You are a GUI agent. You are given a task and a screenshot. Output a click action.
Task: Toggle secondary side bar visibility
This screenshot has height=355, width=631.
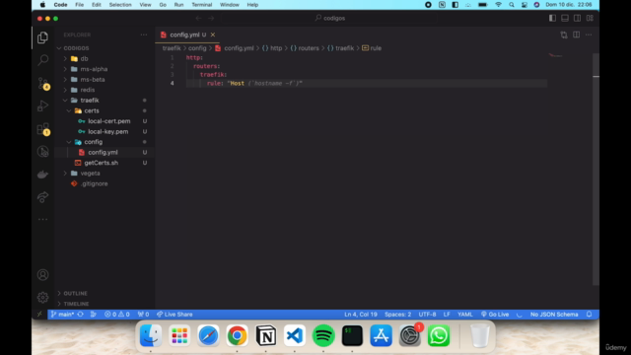coord(577,18)
